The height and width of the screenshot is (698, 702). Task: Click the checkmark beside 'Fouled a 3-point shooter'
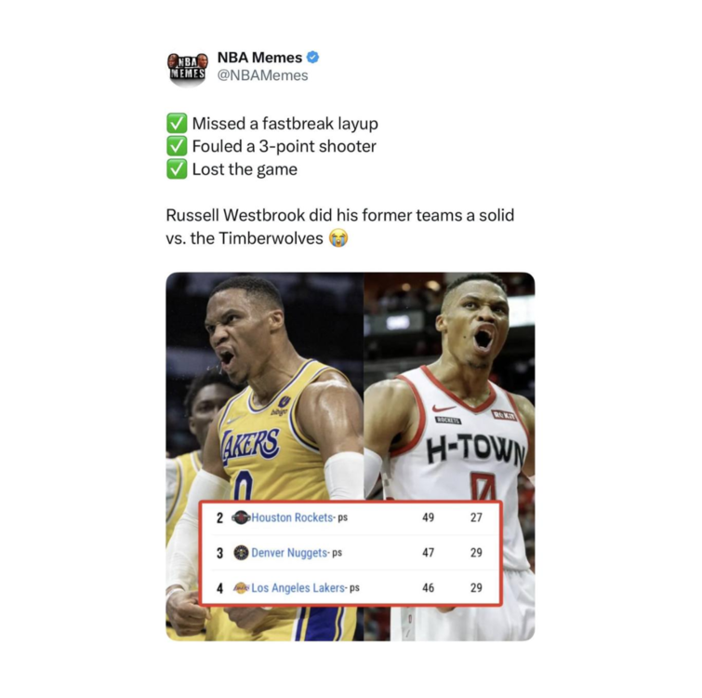coord(177,146)
